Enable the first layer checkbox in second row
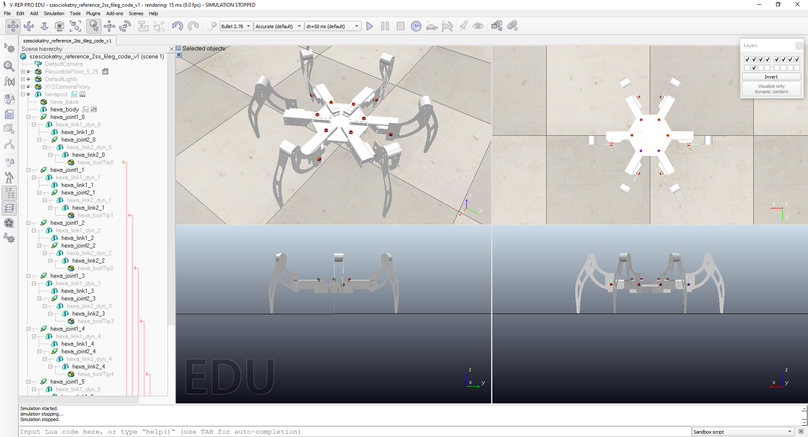 pos(747,68)
